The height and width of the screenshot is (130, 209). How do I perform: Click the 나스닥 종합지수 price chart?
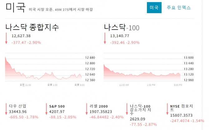[x=43, y=69]
